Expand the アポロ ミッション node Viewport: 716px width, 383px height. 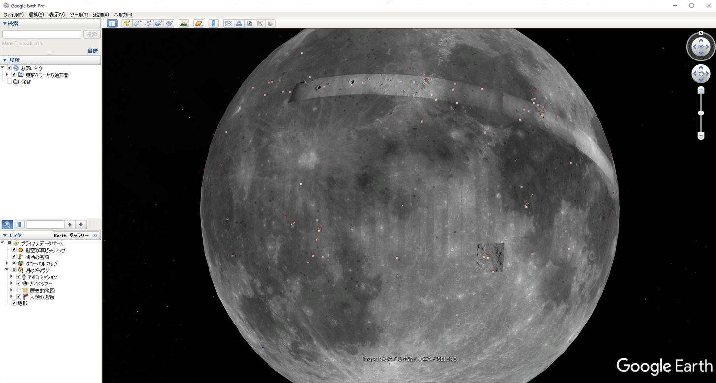click(x=11, y=277)
